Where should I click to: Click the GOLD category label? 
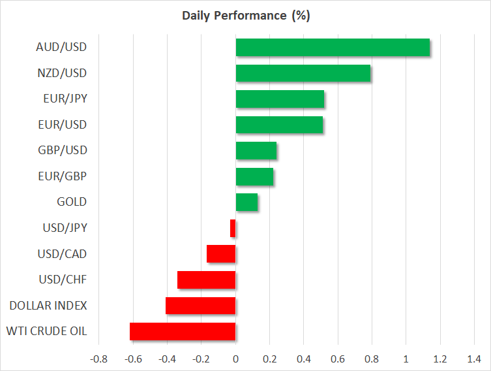click(x=72, y=202)
